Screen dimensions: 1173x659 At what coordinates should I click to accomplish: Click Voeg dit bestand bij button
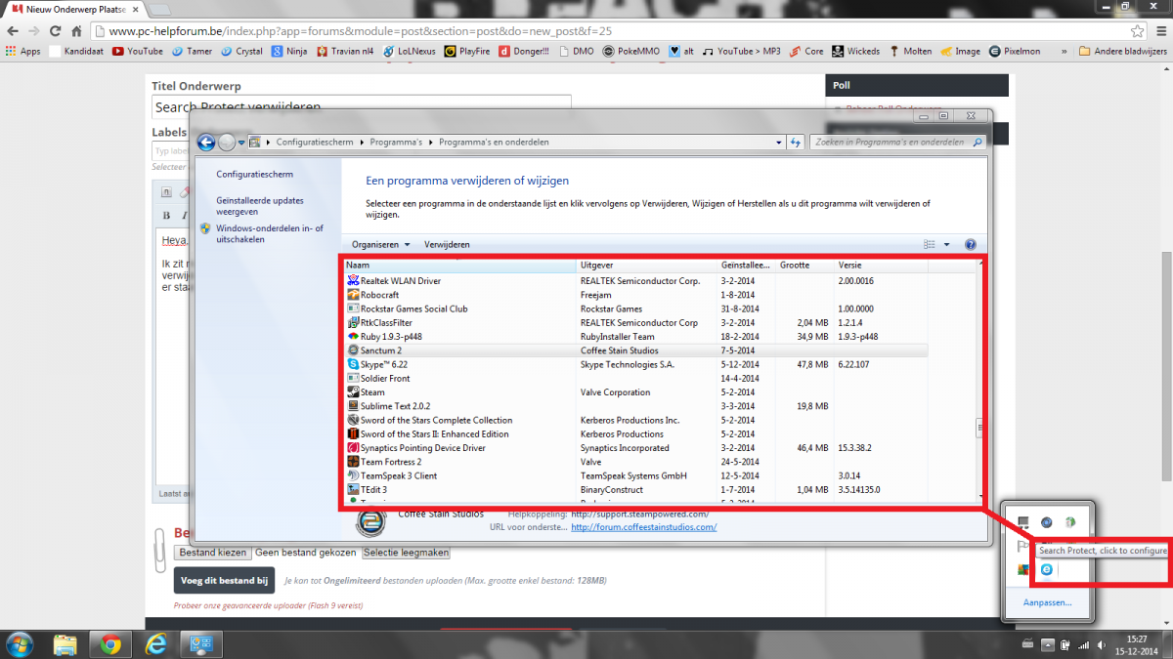(224, 580)
